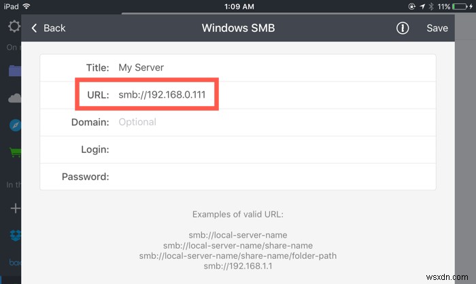This screenshot has width=476, height=284.
Task: Edit the URL field smb://192.168.0.111
Action: click(238, 95)
